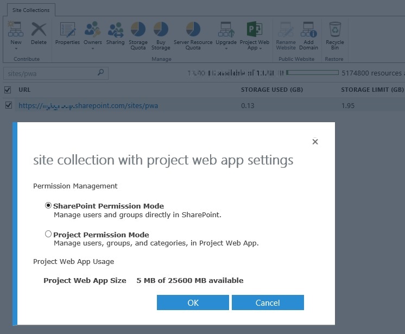Click the Buy Storage icon
The image size is (405, 334).
point(161,29)
